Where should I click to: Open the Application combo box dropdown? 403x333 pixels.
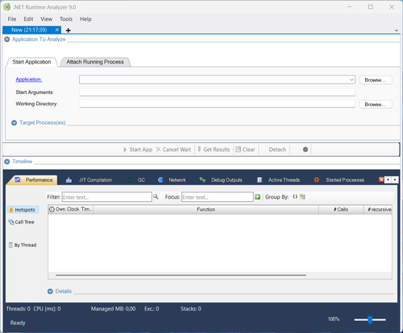(x=351, y=80)
